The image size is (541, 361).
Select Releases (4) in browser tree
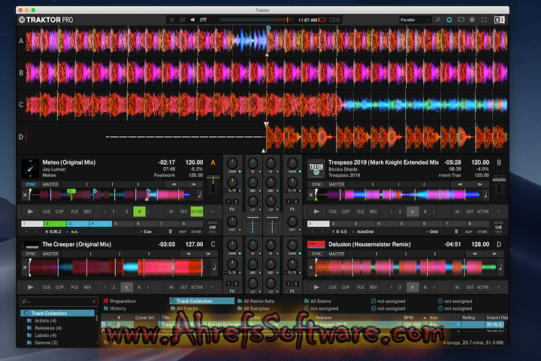click(x=44, y=328)
